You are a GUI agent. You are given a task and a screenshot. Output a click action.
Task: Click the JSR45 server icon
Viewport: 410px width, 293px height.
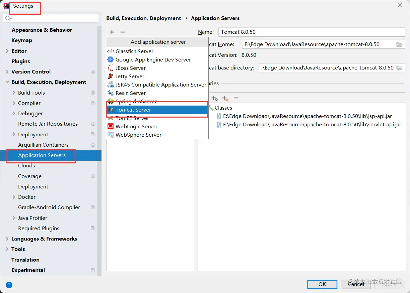click(111, 85)
